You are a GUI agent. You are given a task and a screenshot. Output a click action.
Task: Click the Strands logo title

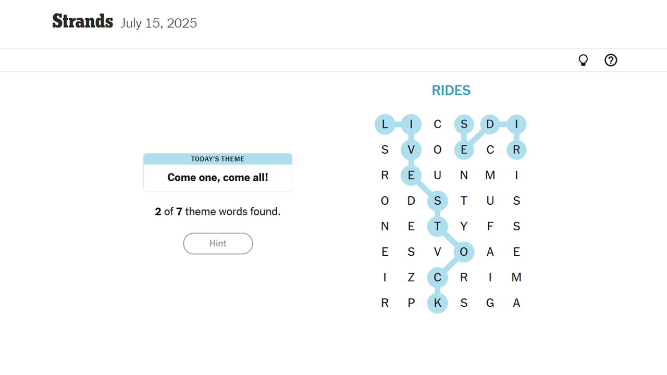pos(83,22)
